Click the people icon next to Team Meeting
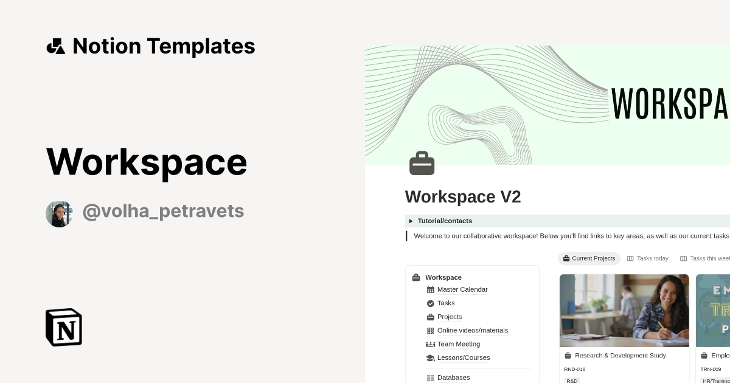The height and width of the screenshot is (383, 730). [431, 344]
